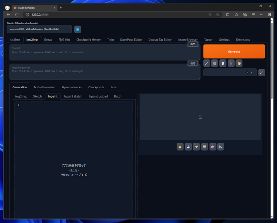Open the Checkpoint Merger tab
The image size is (277, 223).
click(x=89, y=40)
